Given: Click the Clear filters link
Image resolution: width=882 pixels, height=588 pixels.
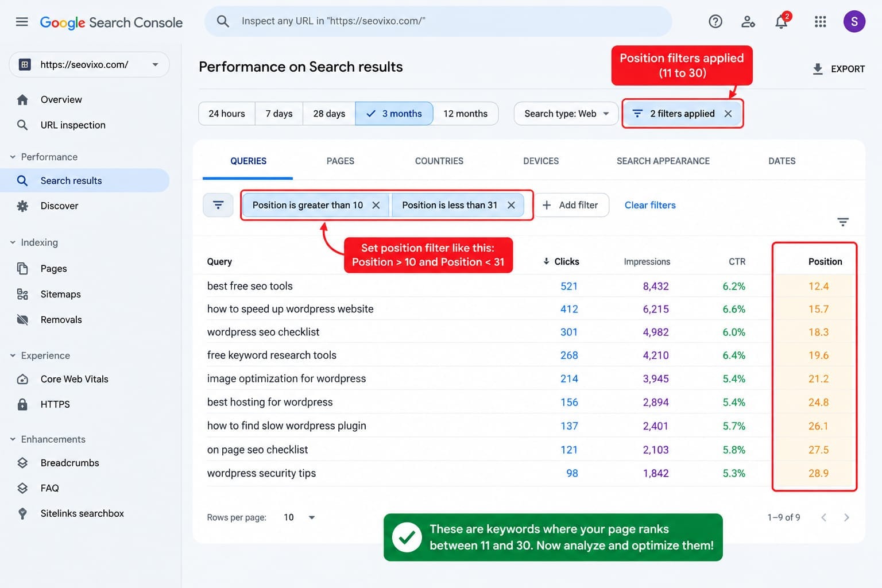Looking at the screenshot, I should click(x=650, y=205).
